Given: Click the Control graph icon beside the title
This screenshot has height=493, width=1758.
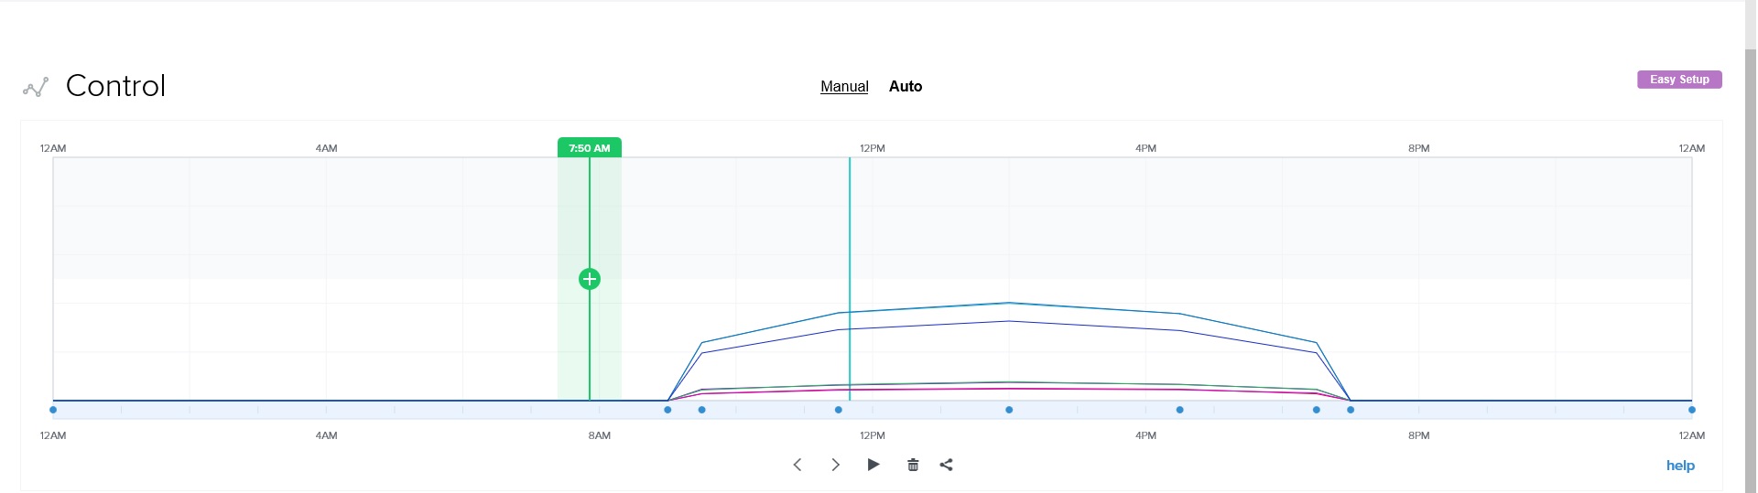Looking at the screenshot, I should (x=36, y=87).
